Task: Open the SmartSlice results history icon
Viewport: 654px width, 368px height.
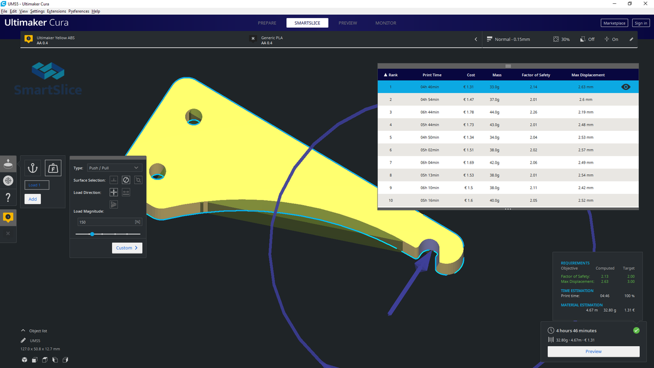Action: pyautogui.click(x=8, y=180)
